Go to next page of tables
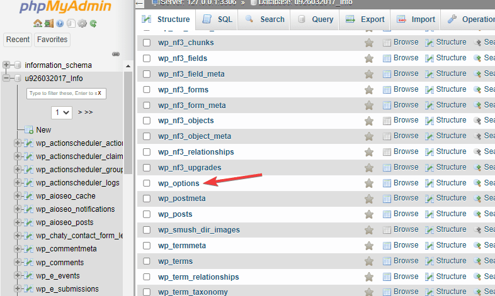The image size is (495, 296). pyautogui.click(x=80, y=112)
